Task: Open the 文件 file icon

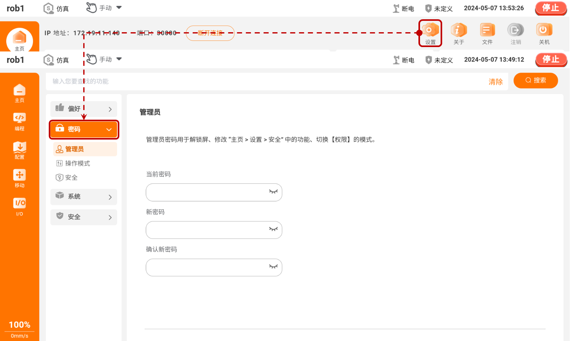Action: 487,33
